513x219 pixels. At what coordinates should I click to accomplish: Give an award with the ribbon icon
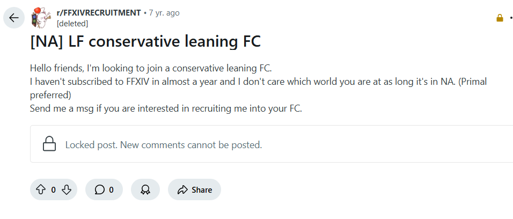[x=145, y=189]
